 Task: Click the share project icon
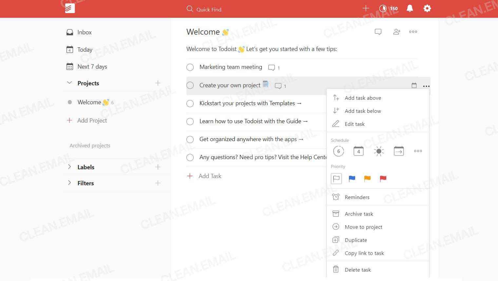[396, 31]
